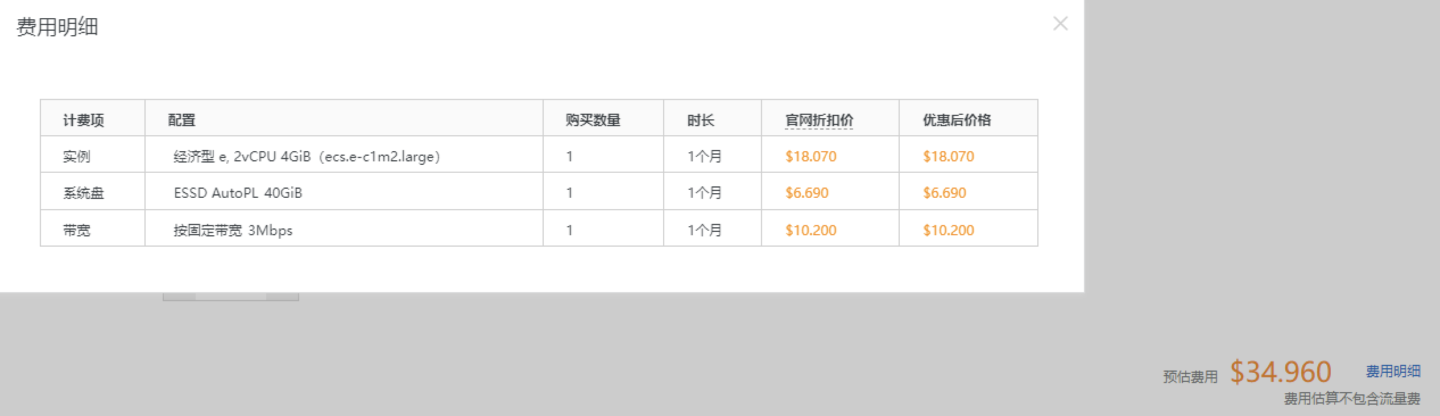Screen dimensions: 1440x416
Task: Click the 实例 row's $18.070 官网折扣价 price
Action: 810,156
